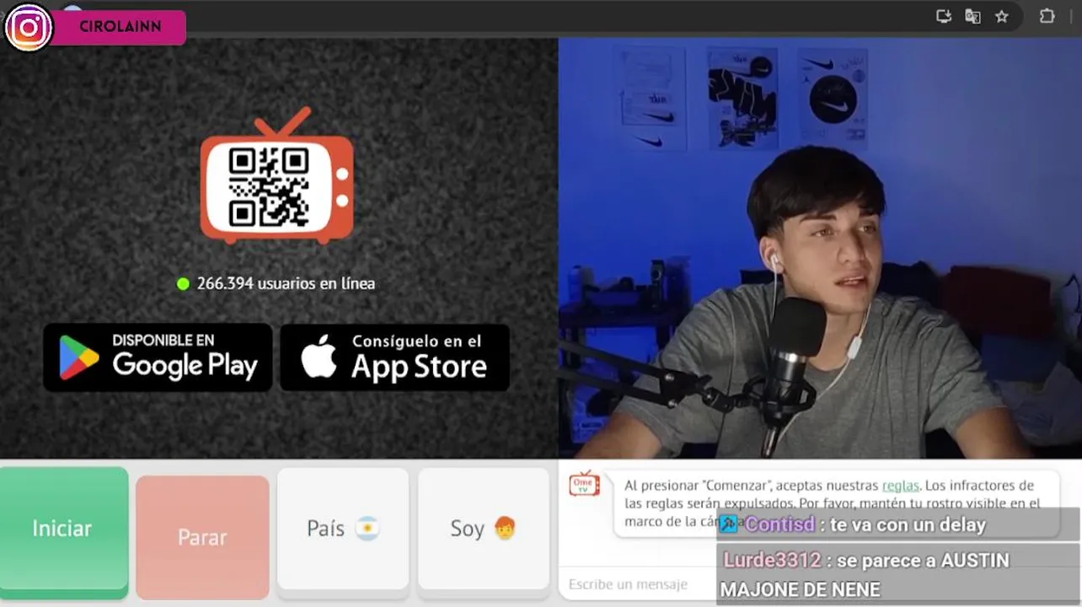Click the wrench badge beside Contisd
The height and width of the screenshot is (607, 1082).
click(x=729, y=524)
